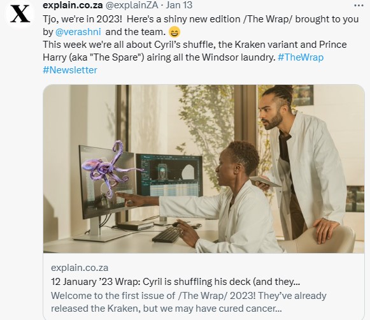Open the #Newsletter hashtag
The height and width of the screenshot is (320, 370).
70,70
